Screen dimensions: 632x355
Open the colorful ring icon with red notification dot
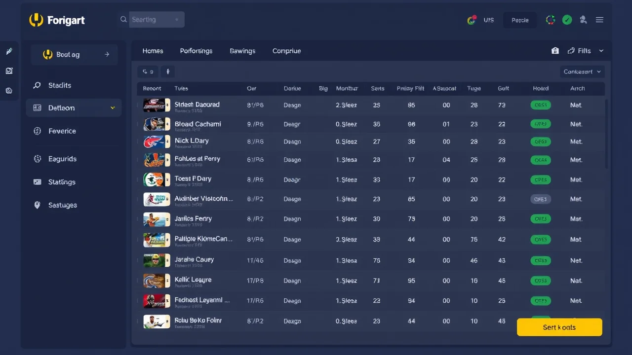pos(472,20)
